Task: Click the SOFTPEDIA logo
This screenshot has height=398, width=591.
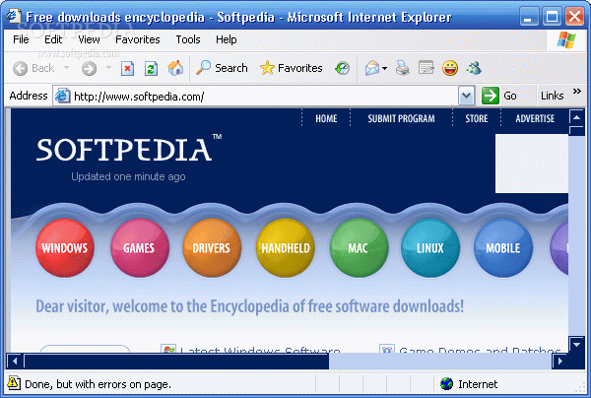Action: [x=128, y=149]
